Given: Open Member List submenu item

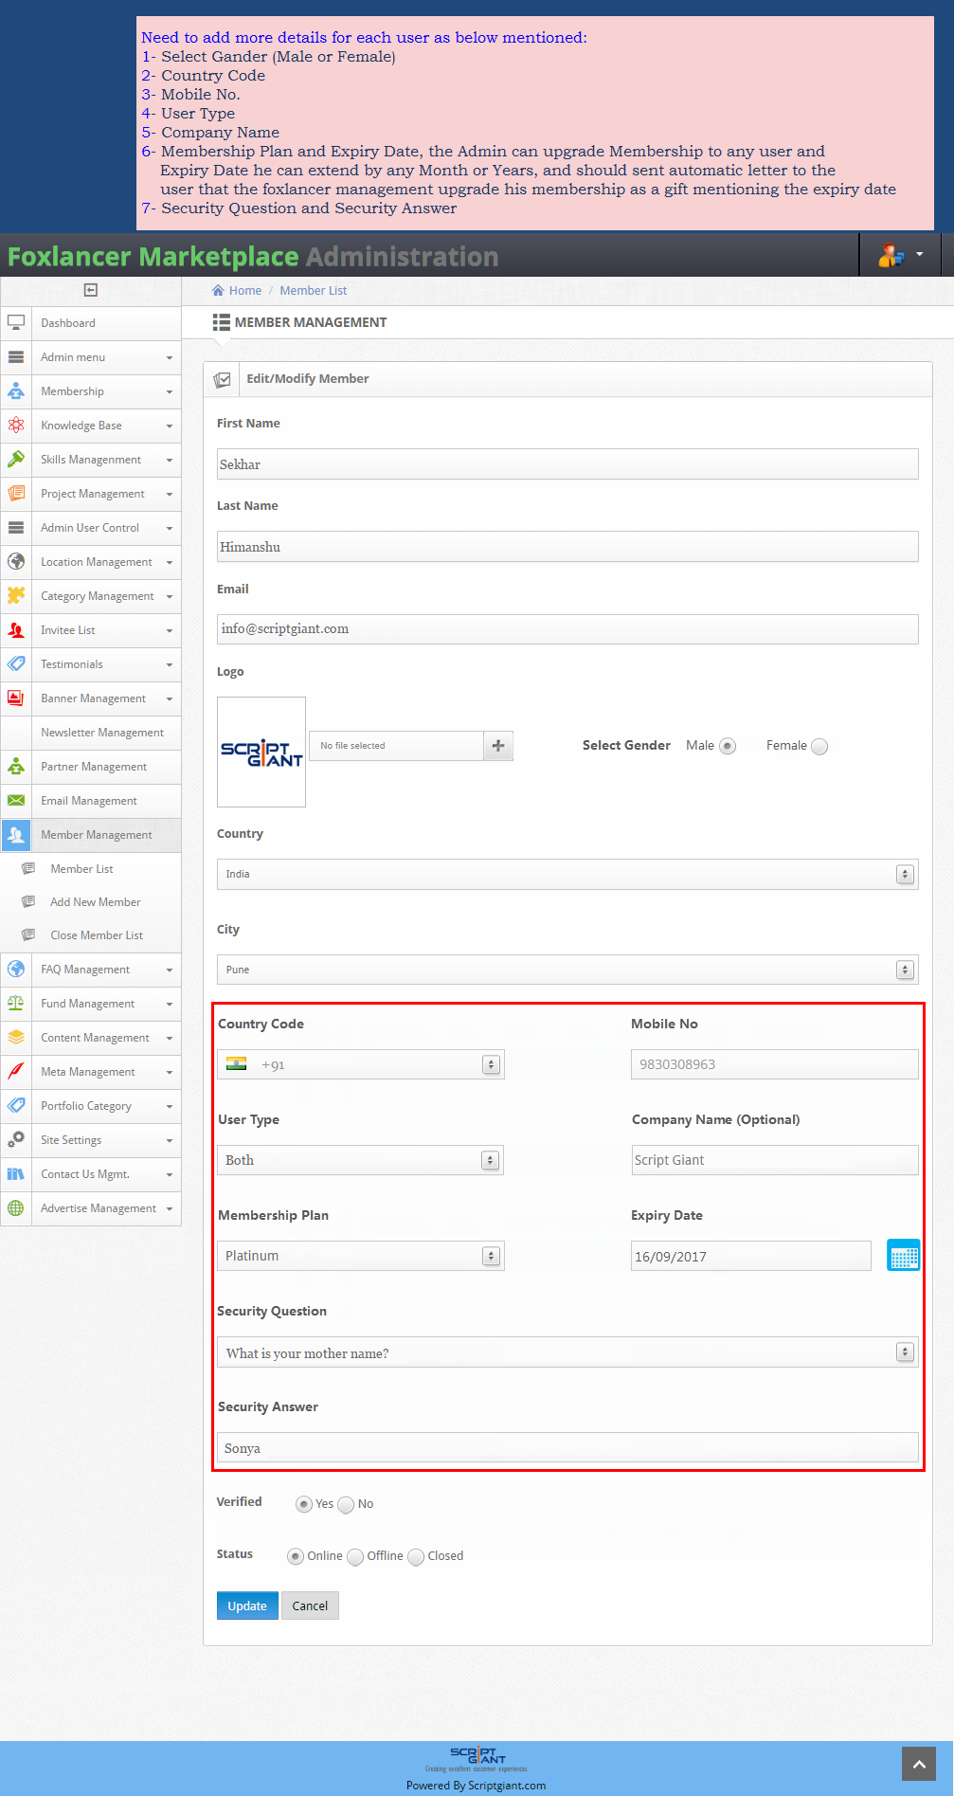Looking at the screenshot, I should [x=81, y=869].
